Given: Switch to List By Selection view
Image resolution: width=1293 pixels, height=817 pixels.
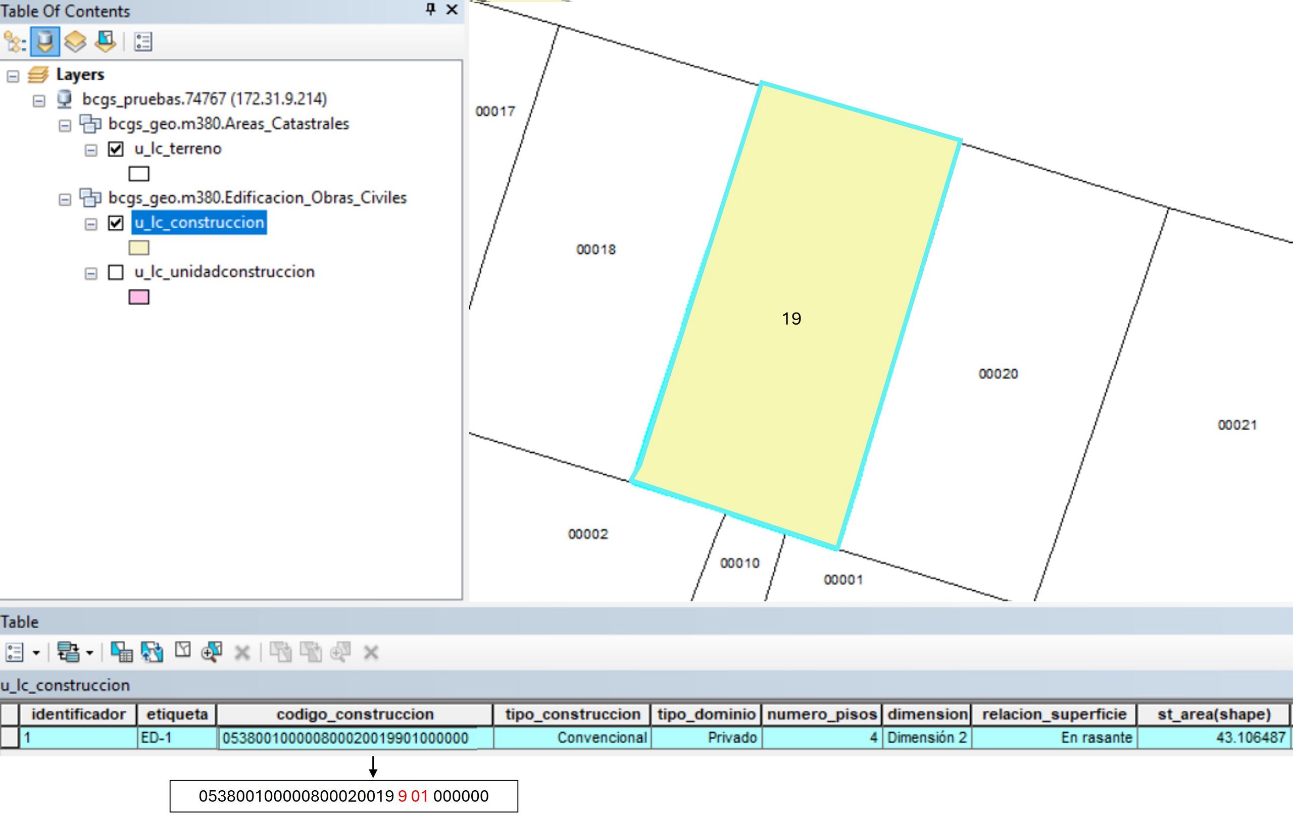Looking at the screenshot, I should tap(105, 42).
